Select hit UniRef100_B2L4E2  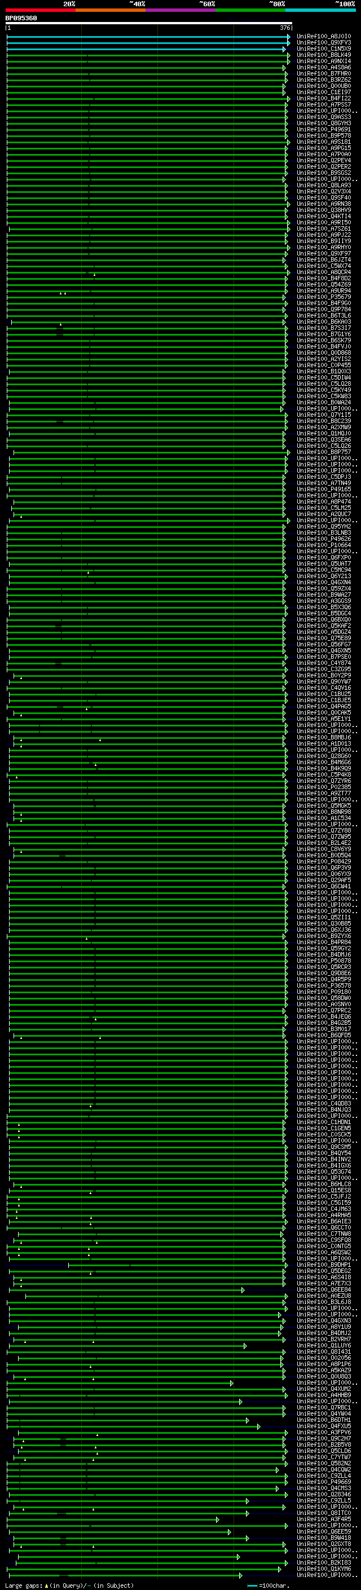click(x=323, y=843)
